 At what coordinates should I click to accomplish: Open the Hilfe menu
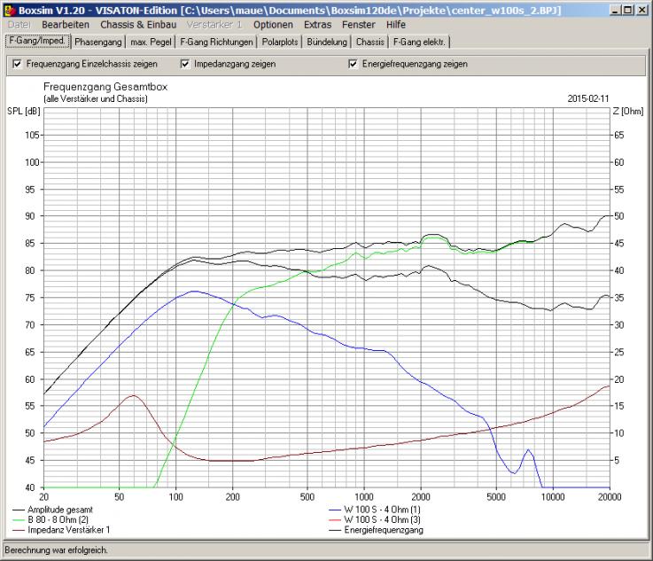[x=395, y=25]
